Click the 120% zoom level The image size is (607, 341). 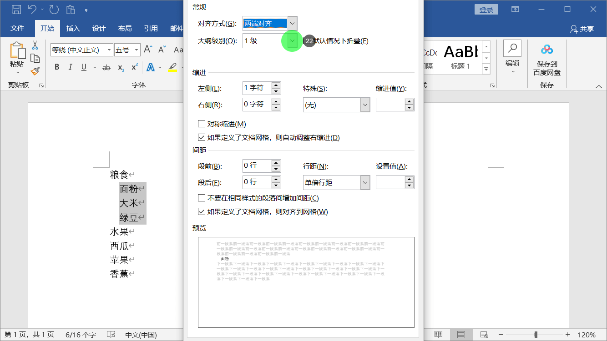pyautogui.click(x=587, y=335)
